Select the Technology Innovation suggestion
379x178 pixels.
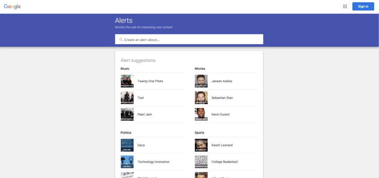152,162
